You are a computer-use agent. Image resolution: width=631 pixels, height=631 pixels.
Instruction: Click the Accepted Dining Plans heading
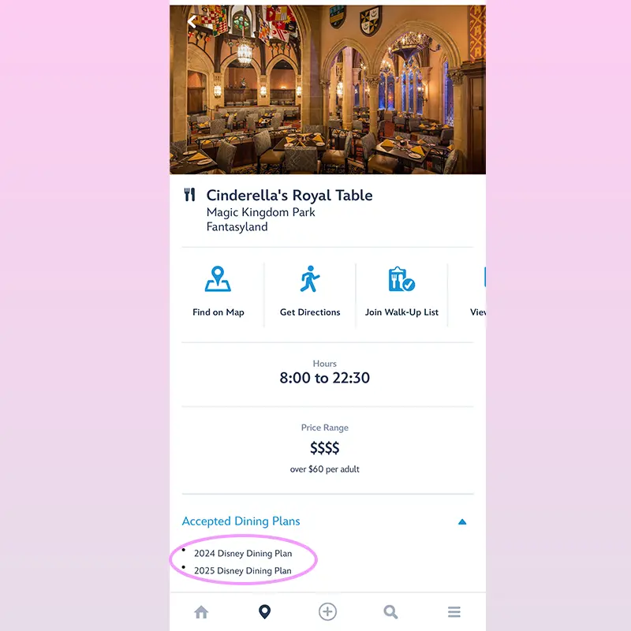coord(241,521)
